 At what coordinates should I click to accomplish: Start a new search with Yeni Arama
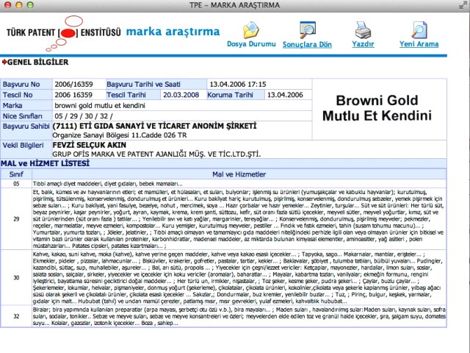coord(417,44)
